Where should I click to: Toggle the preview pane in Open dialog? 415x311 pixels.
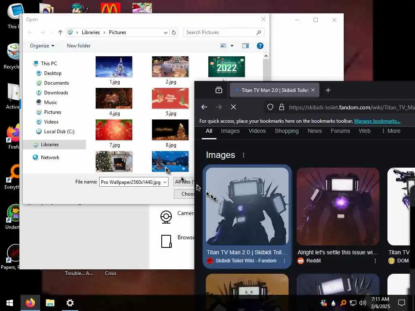coord(245,46)
